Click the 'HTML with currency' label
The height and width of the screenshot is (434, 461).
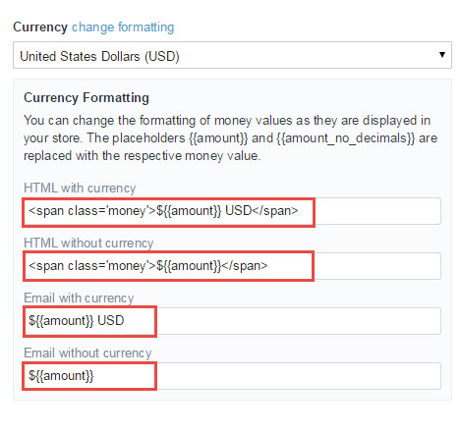80,189
